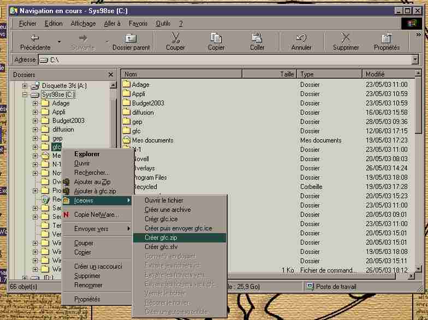Collapse the Sys98se (C:) tree node
This screenshot has height=320, width=428.
[25, 94]
